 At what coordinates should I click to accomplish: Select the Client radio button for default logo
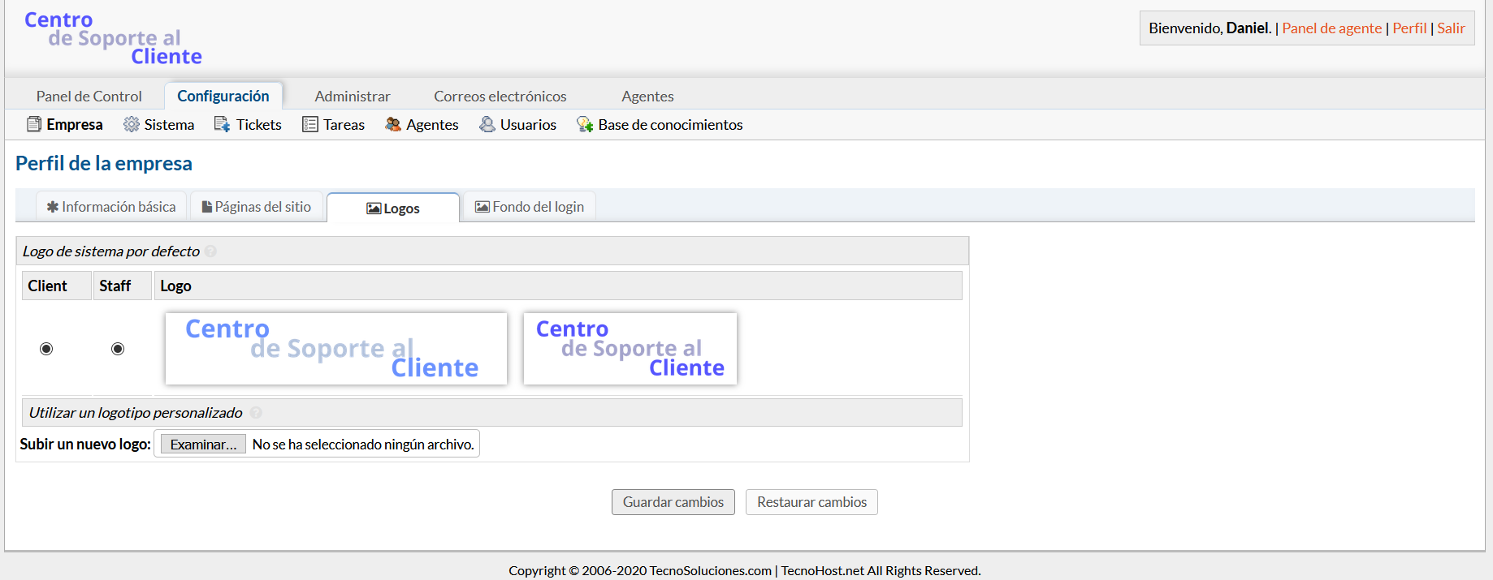point(46,349)
